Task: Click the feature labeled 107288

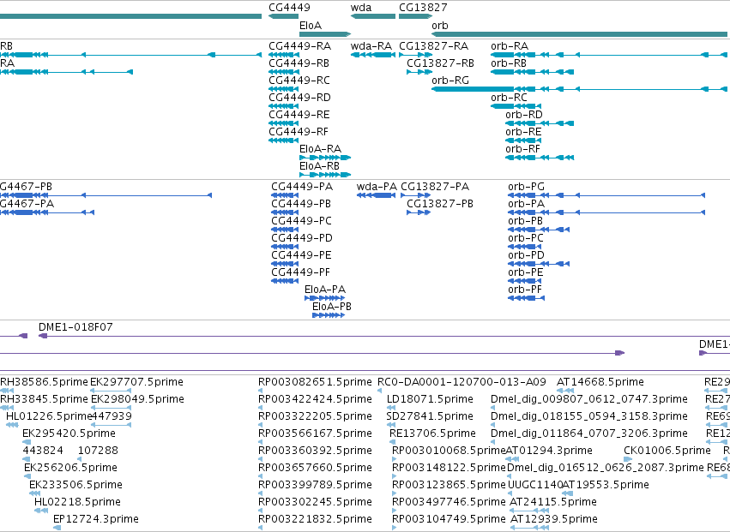Action: click(x=79, y=459)
